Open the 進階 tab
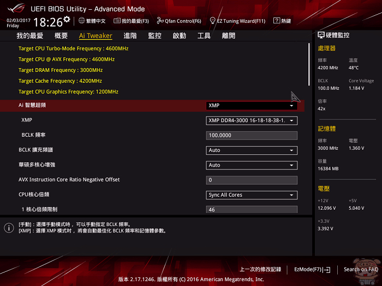This screenshot has width=382, height=286. click(x=130, y=36)
